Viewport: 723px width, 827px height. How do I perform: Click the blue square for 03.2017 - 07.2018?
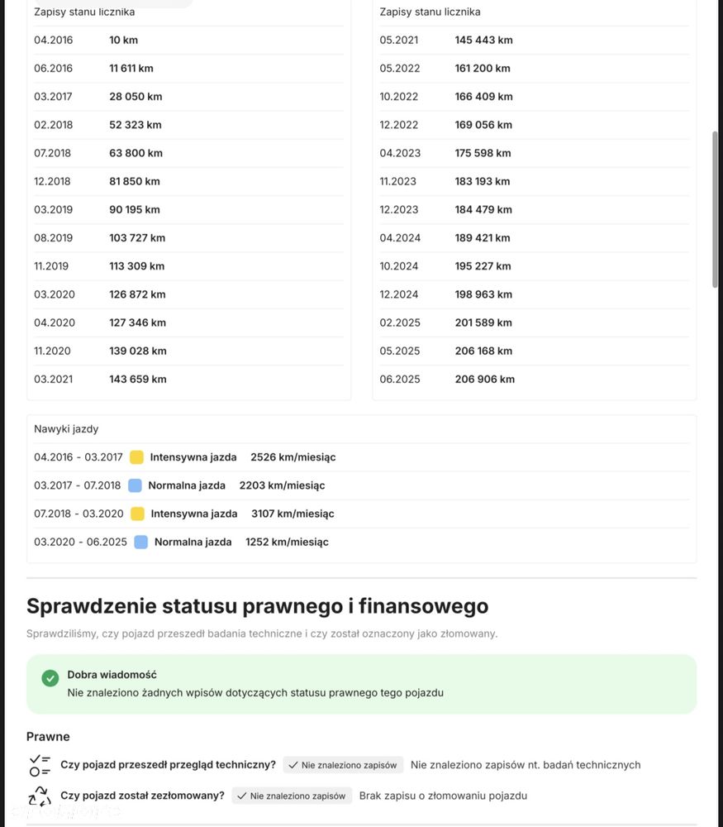135,485
